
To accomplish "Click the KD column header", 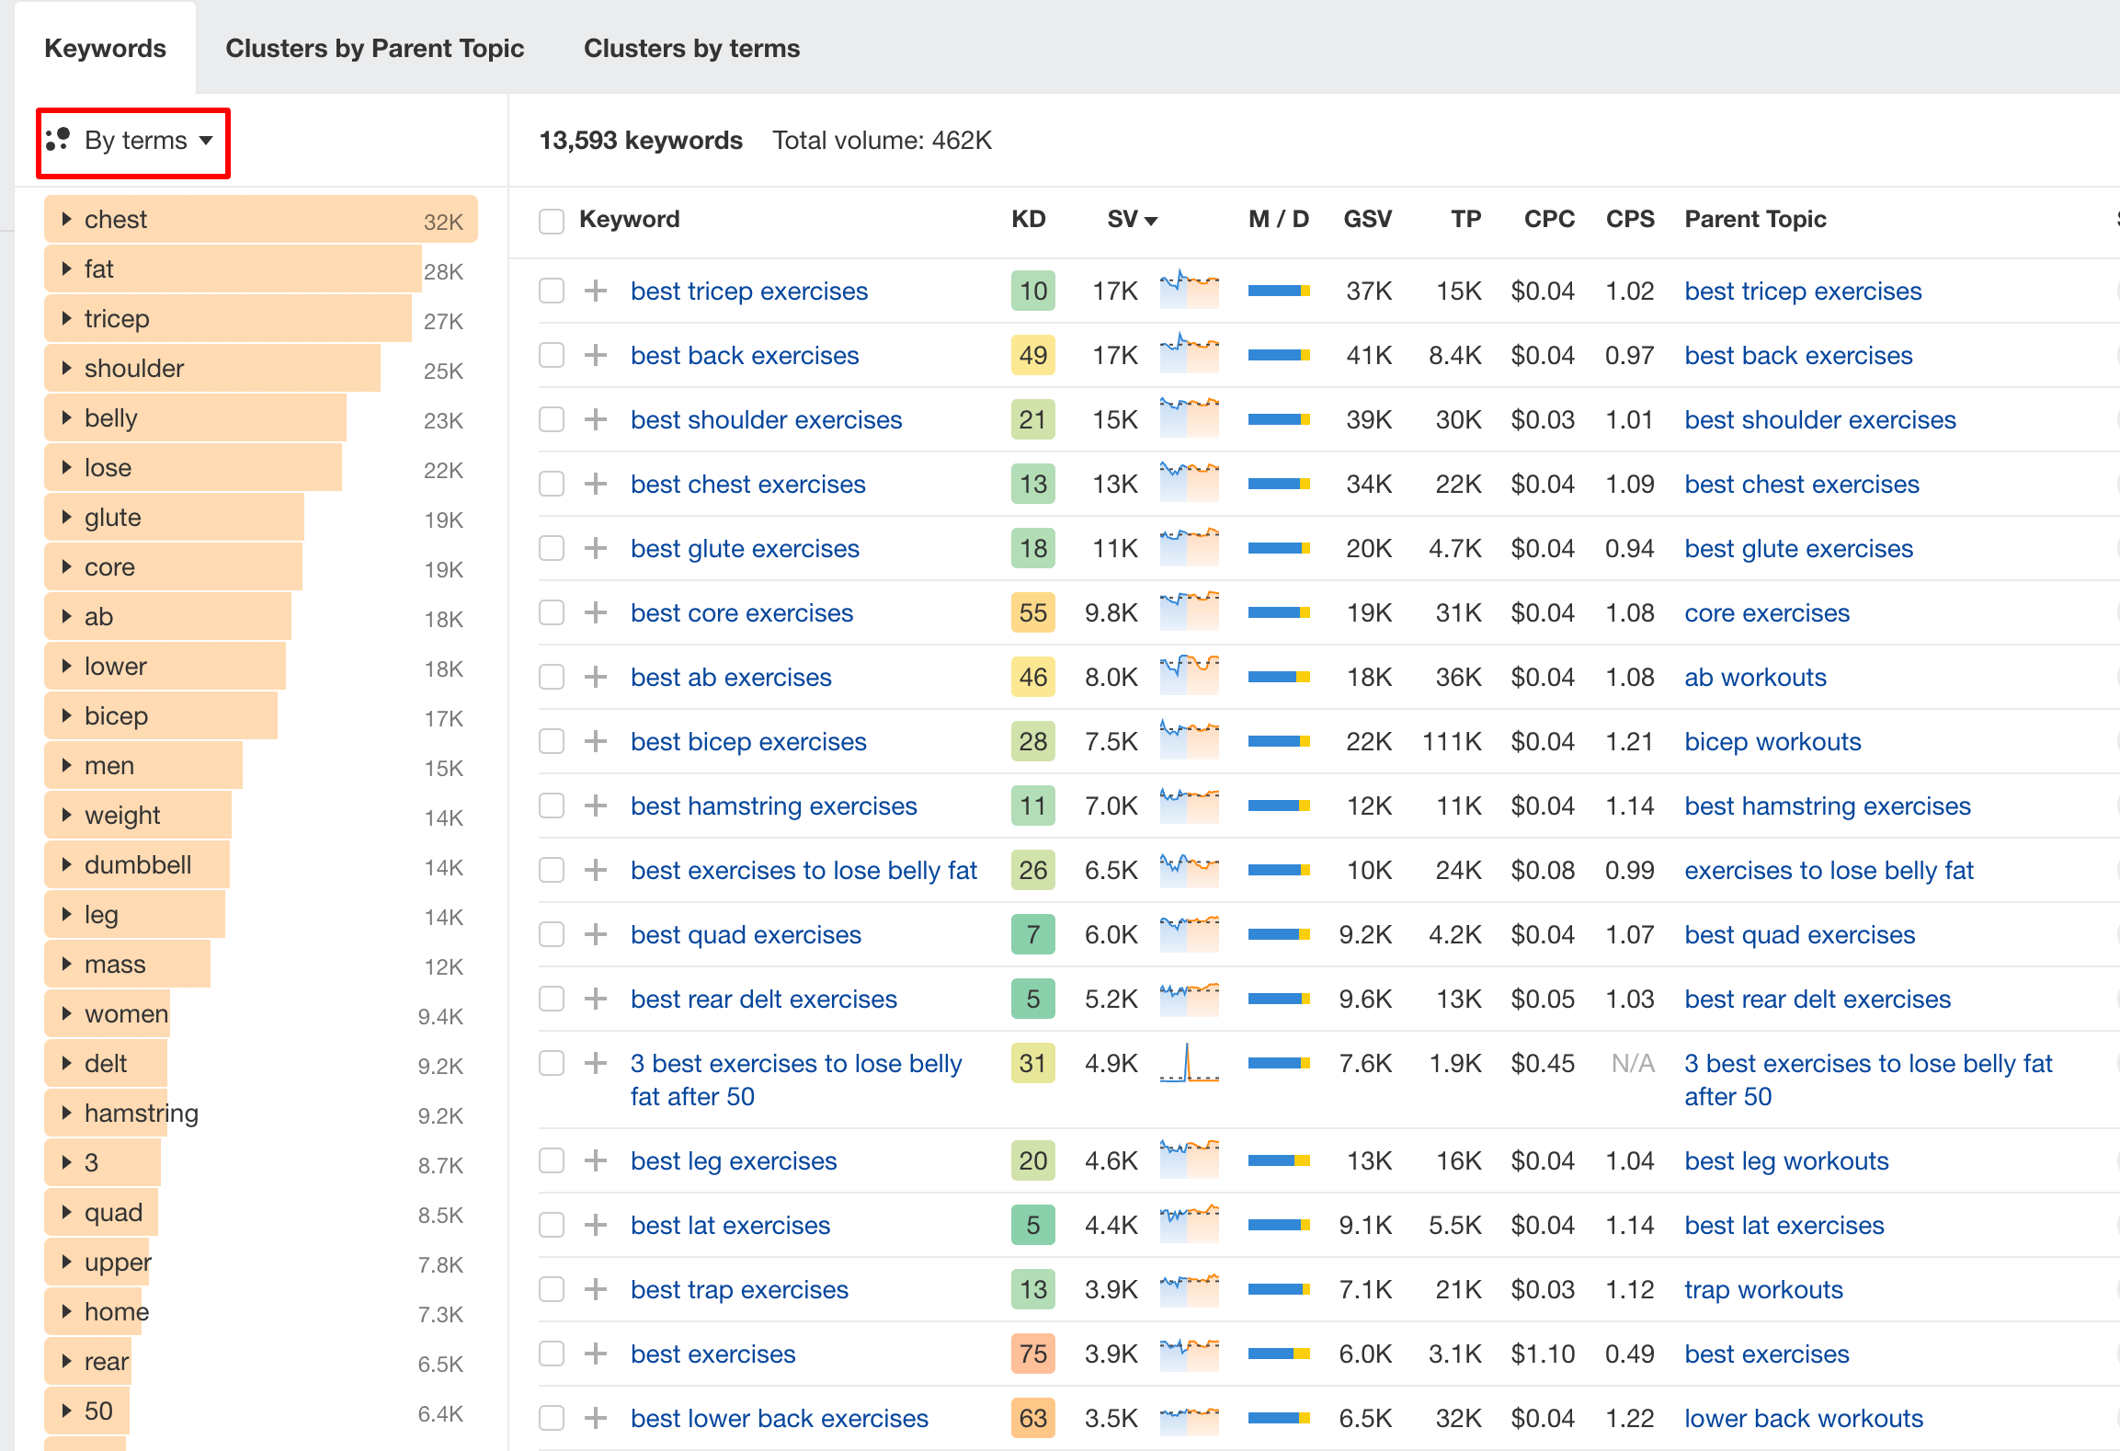I will point(1029,220).
